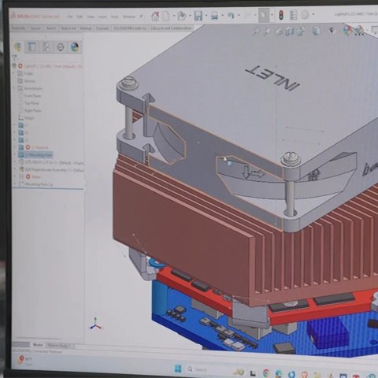Open dropdown arrow next to Print icon
Viewport: 378px width, 378px height.
point(222,16)
